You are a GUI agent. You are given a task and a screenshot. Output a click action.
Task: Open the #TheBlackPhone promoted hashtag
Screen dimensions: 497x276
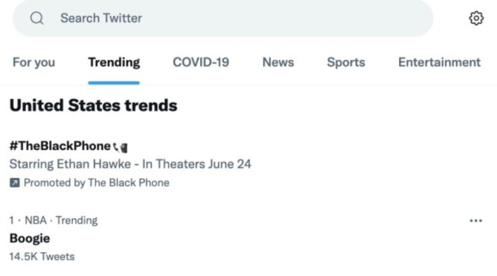pos(60,146)
